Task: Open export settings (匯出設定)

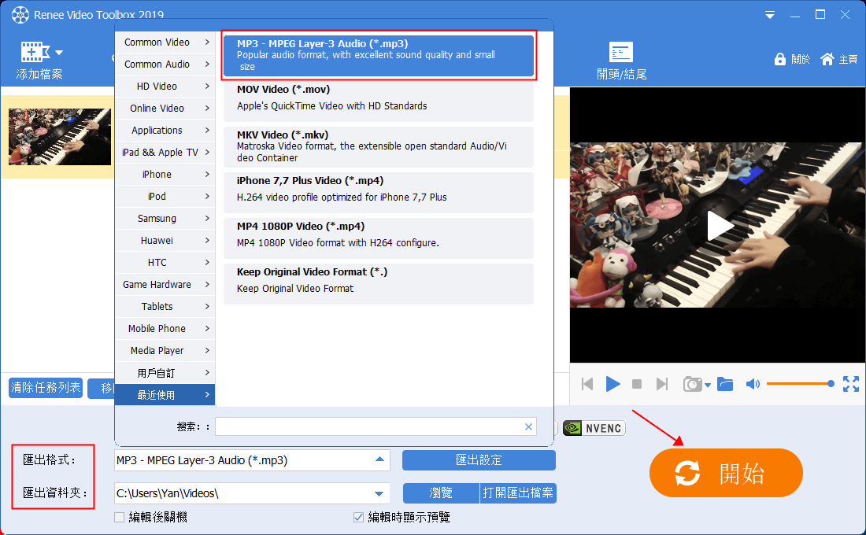Action: 479,460
